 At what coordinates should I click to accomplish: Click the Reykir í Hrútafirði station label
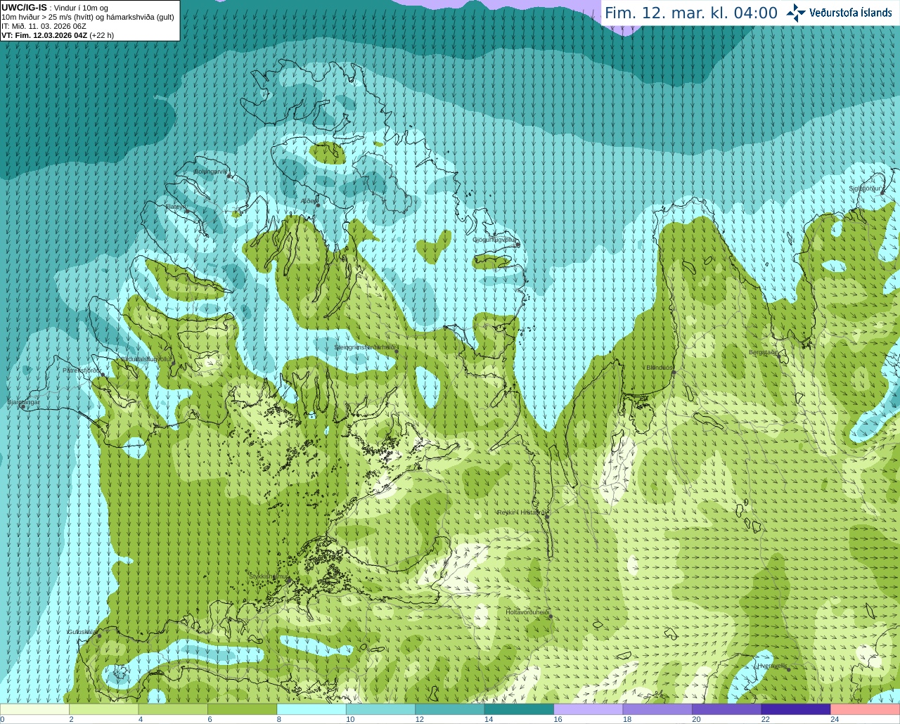[522, 512]
